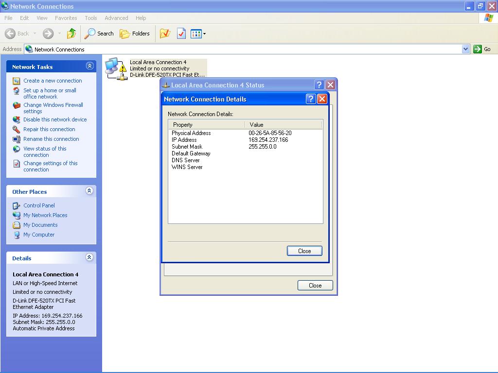Click the folder with red checkmark icon

tap(165, 34)
